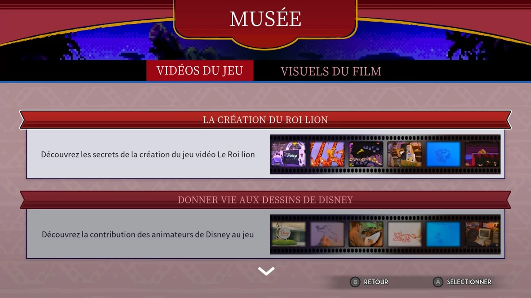531x298 pixels.
Task: Click the down chevron to show more videos
Action: tap(266, 271)
